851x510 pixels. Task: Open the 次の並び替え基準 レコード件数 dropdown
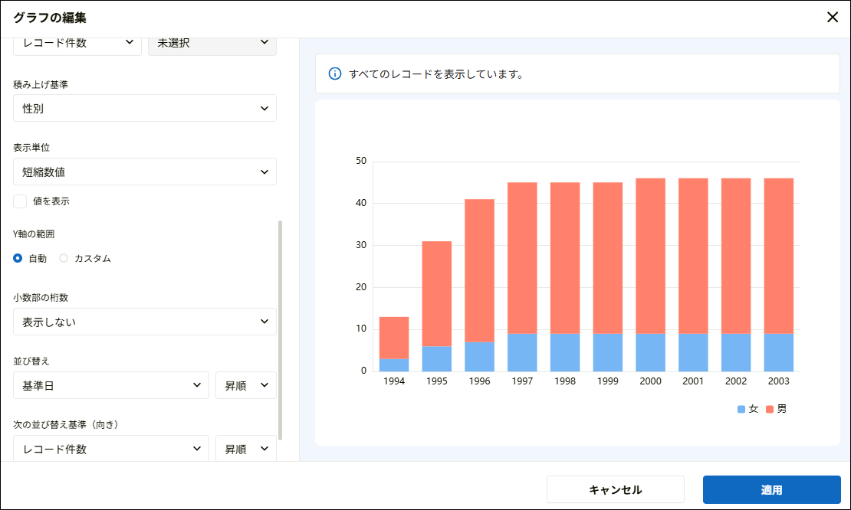(110, 449)
